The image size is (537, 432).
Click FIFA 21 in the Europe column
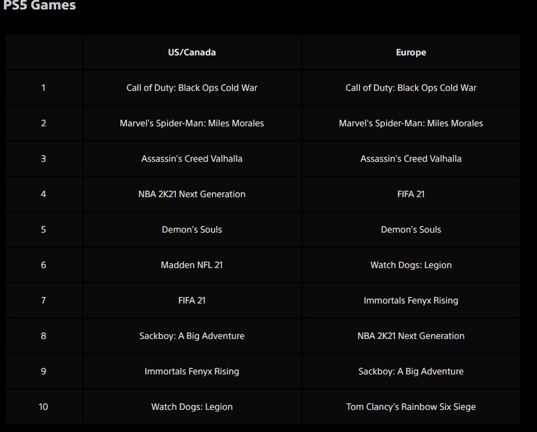[411, 194]
